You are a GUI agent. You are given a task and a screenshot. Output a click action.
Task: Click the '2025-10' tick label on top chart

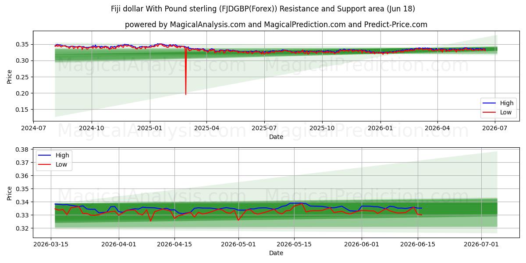(322, 128)
